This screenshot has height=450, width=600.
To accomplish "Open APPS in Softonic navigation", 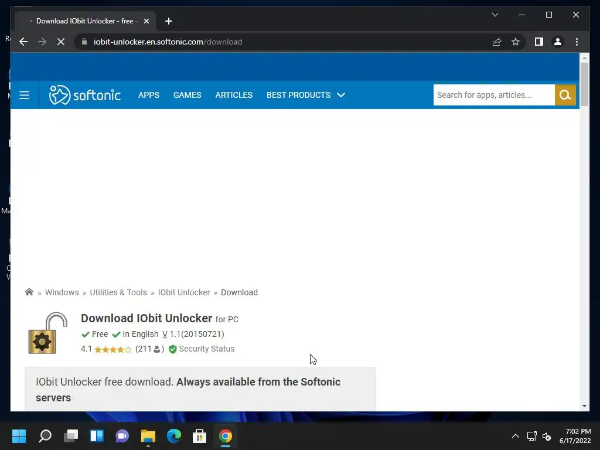I will click(148, 95).
